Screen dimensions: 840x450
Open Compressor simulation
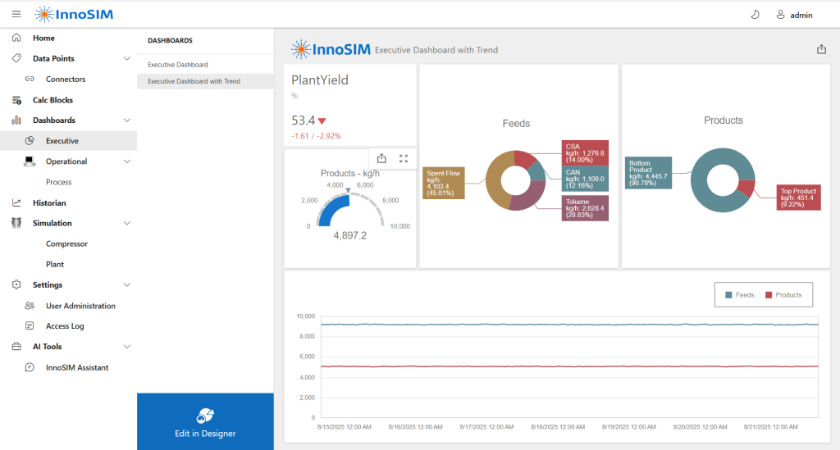(67, 243)
